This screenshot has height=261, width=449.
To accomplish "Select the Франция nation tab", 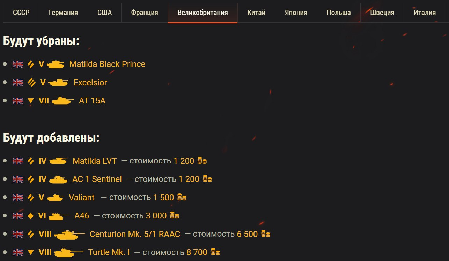I will (145, 13).
